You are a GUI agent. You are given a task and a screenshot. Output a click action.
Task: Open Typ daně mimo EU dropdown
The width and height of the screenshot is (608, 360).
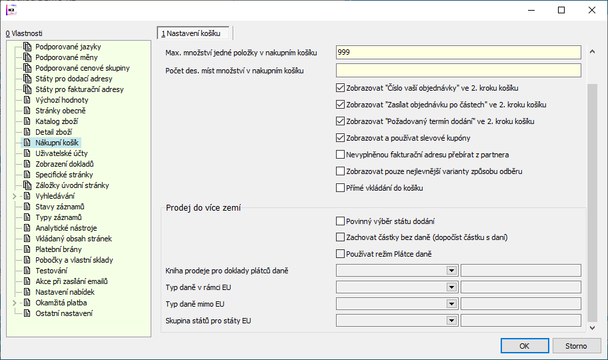click(x=451, y=304)
